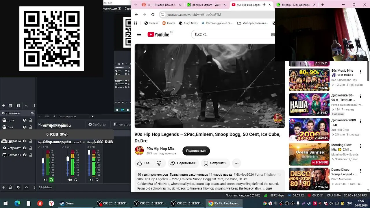370x208 pixels.
Task: Hide the 'Захват ок' source
Action: [x=25, y=141]
